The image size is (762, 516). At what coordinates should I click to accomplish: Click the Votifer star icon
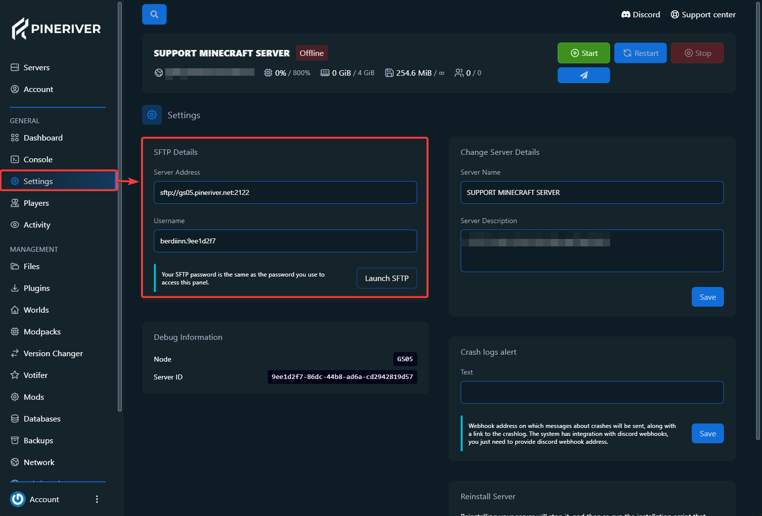[15, 375]
